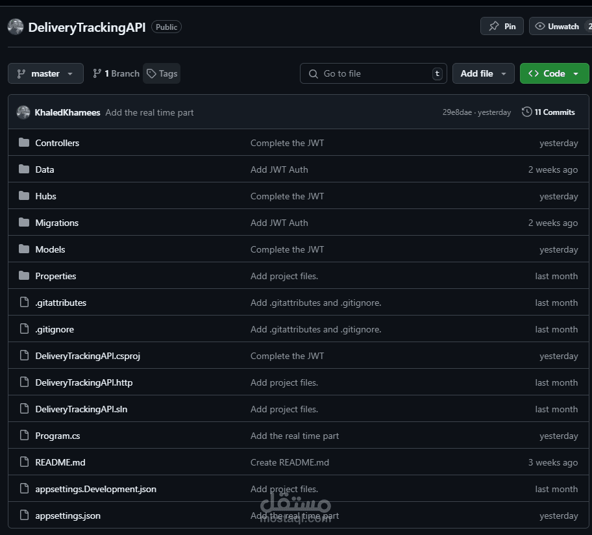Click the Controllers folder icon

click(24, 142)
